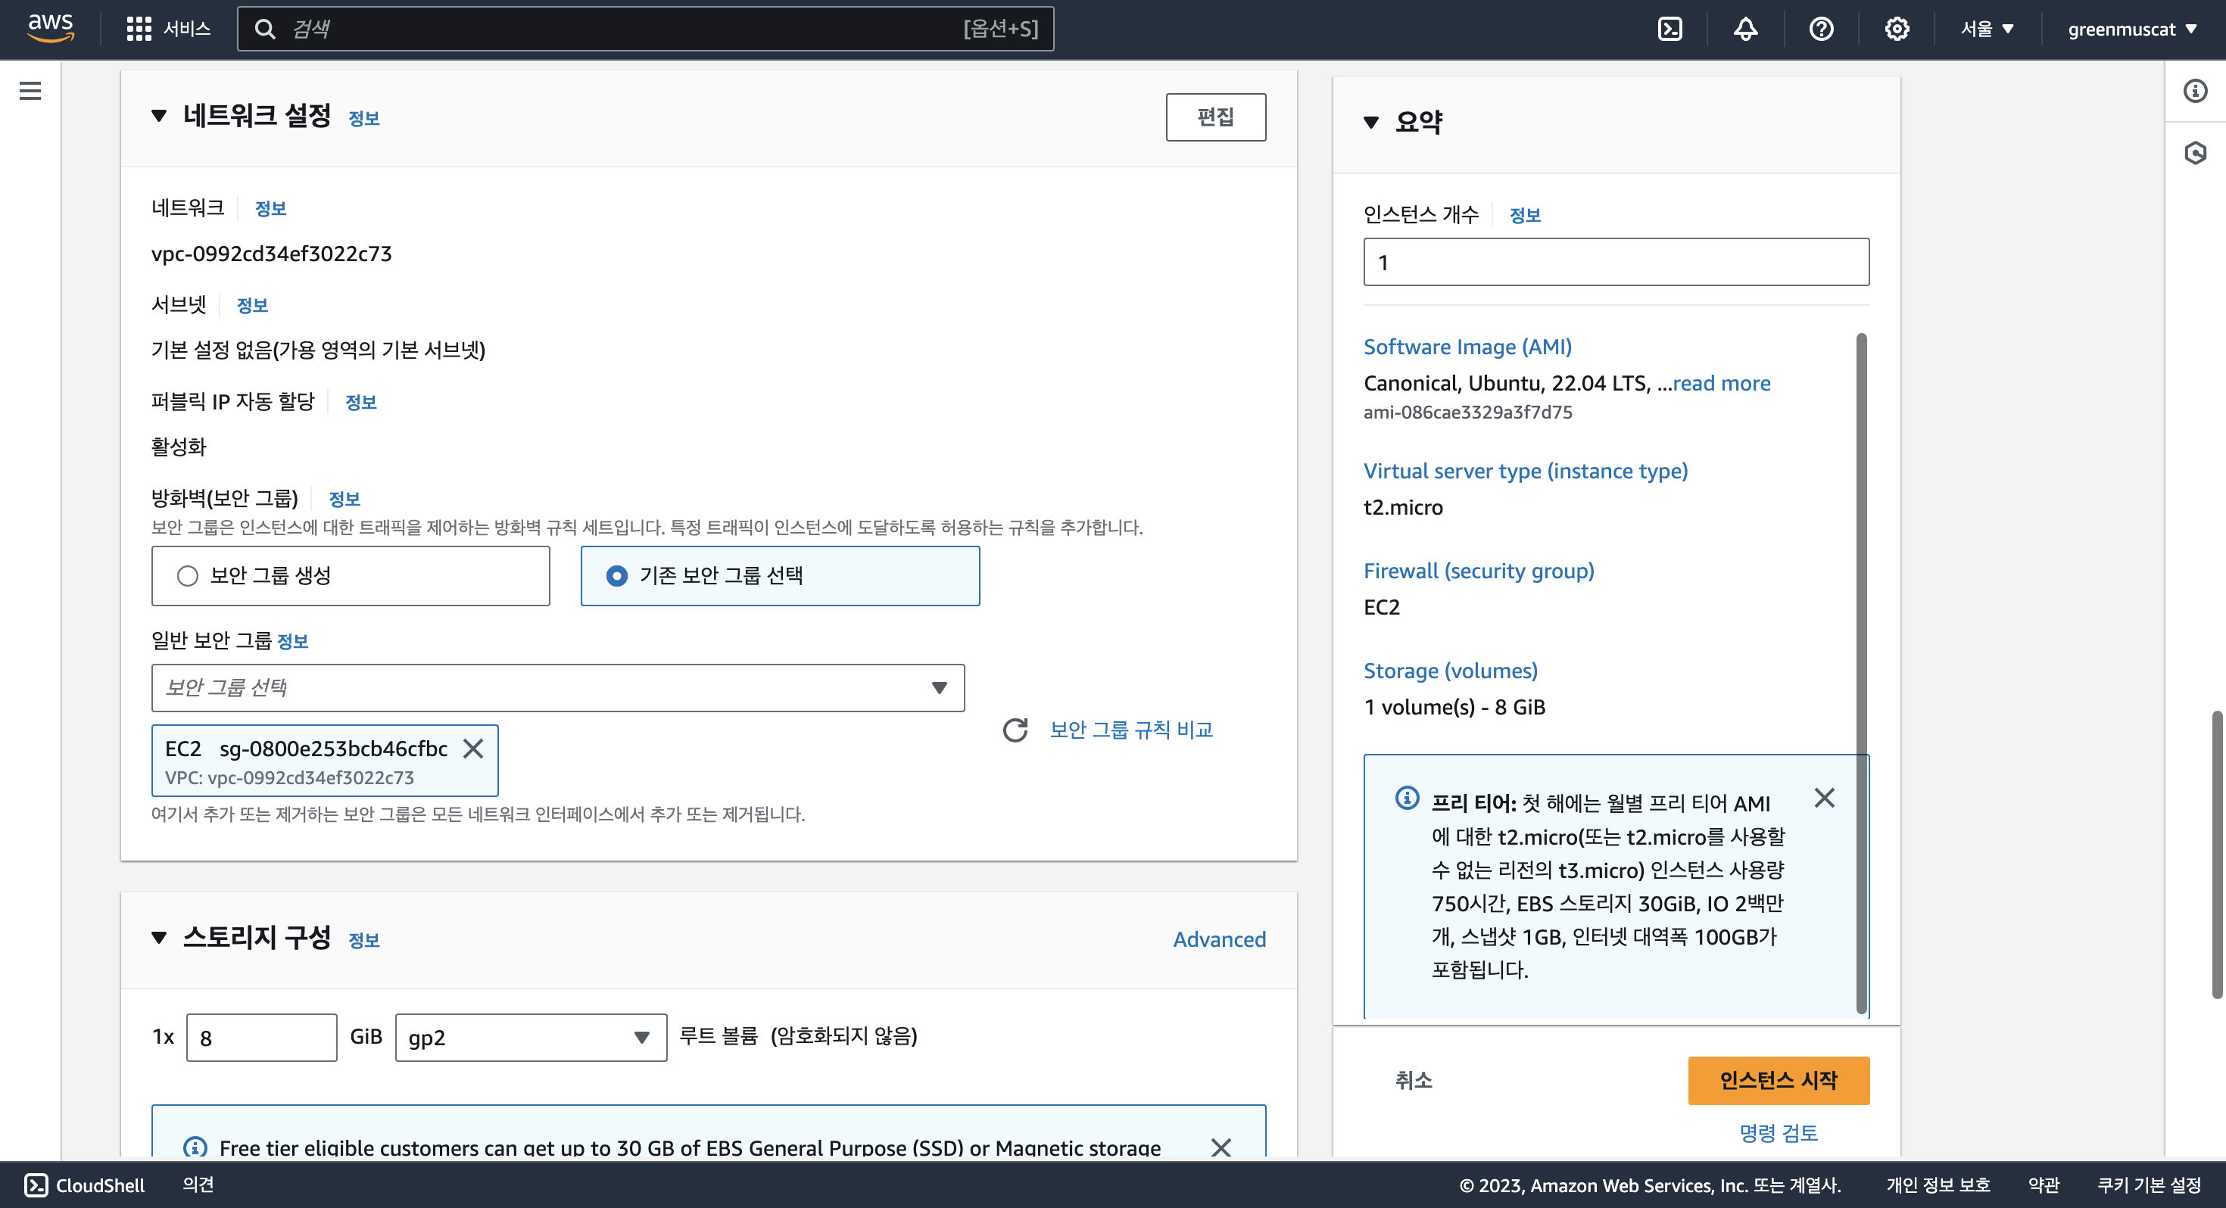
Task: Click the 인스턴스 시작 launch button
Action: point(1779,1080)
